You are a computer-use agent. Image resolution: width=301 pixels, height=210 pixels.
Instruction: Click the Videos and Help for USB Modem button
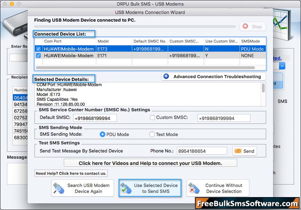click(150, 163)
